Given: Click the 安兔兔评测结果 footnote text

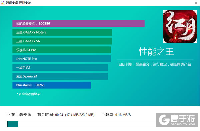Looking at the screenshot, I should click(x=28, y=94).
